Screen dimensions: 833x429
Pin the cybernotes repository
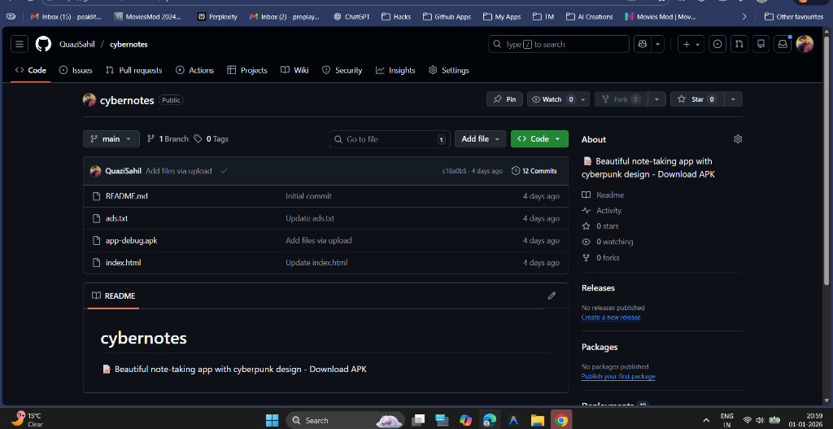(504, 99)
